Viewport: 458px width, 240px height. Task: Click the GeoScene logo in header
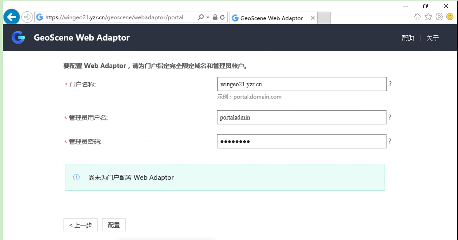coord(18,38)
